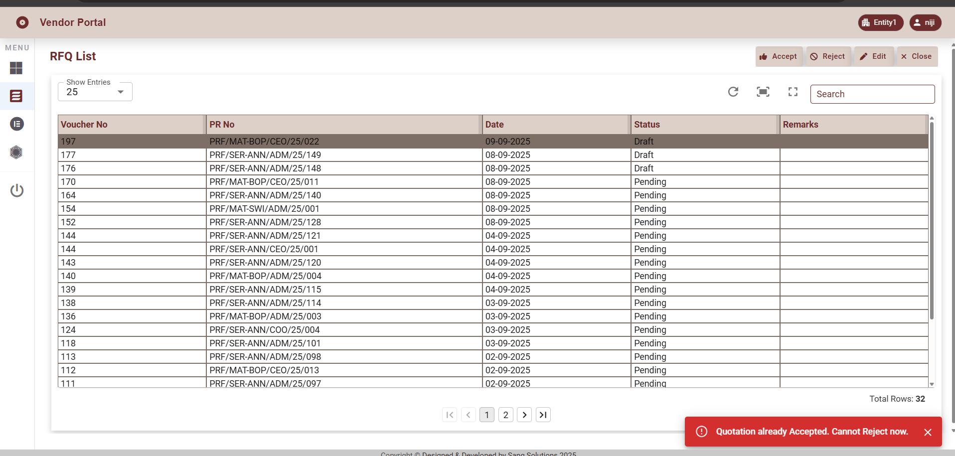The image size is (955, 456).
Task: Click the round document list sidebar icon
Action: 16,124
